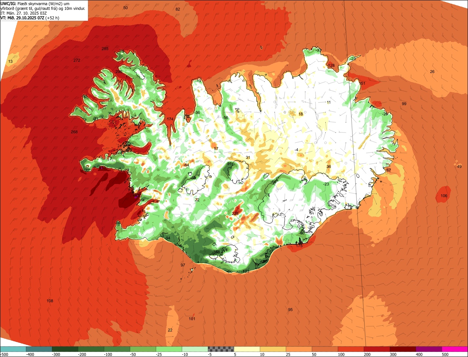Click the map value 285
468x357 pixels.
[105, 49]
